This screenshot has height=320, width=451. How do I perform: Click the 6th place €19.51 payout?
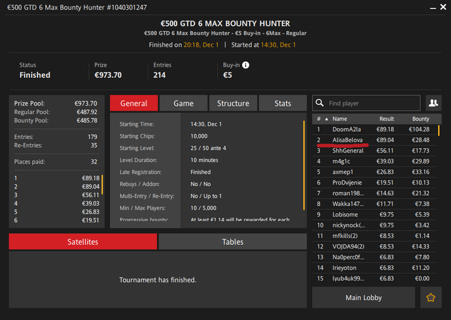(x=57, y=220)
